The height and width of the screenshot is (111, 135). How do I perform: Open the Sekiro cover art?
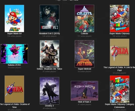[50, 54]
